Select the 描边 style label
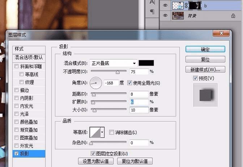Image resolution: width=243 pixels, height=167 pixels. tap(24, 90)
